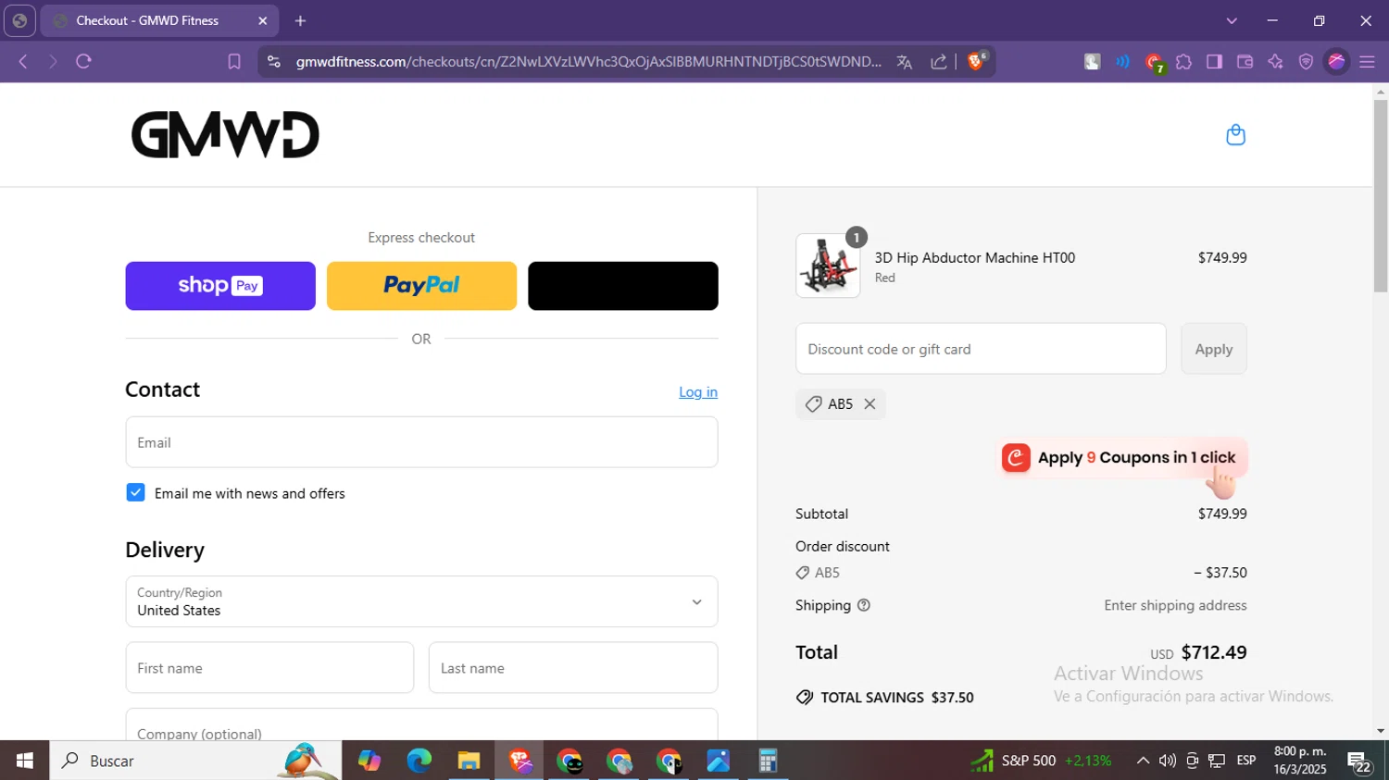The height and width of the screenshot is (780, 1389).
Task: Open the browser hamburger menu
Action: tap(1367, 61)
